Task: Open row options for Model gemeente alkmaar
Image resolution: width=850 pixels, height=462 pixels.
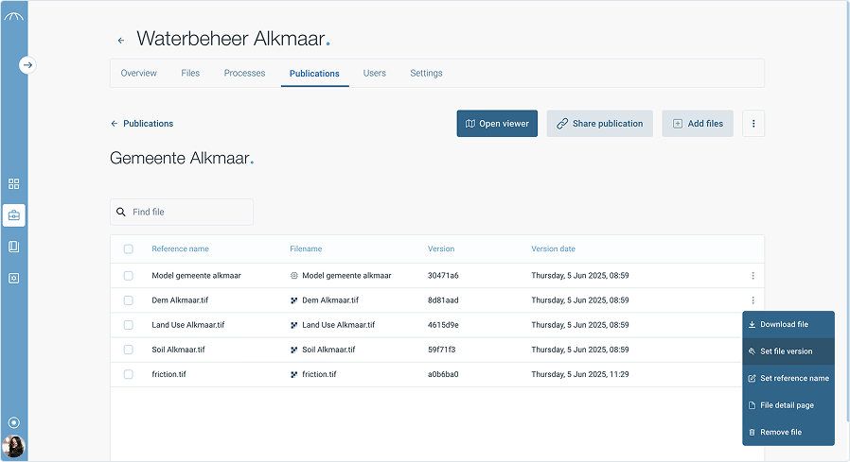Action: 753,276
